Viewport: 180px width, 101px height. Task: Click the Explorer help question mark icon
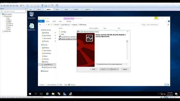(x=169, y=21)
